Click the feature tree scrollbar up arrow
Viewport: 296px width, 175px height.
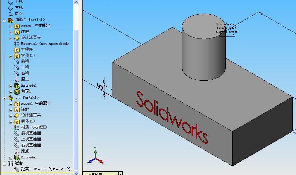[76, 2]
